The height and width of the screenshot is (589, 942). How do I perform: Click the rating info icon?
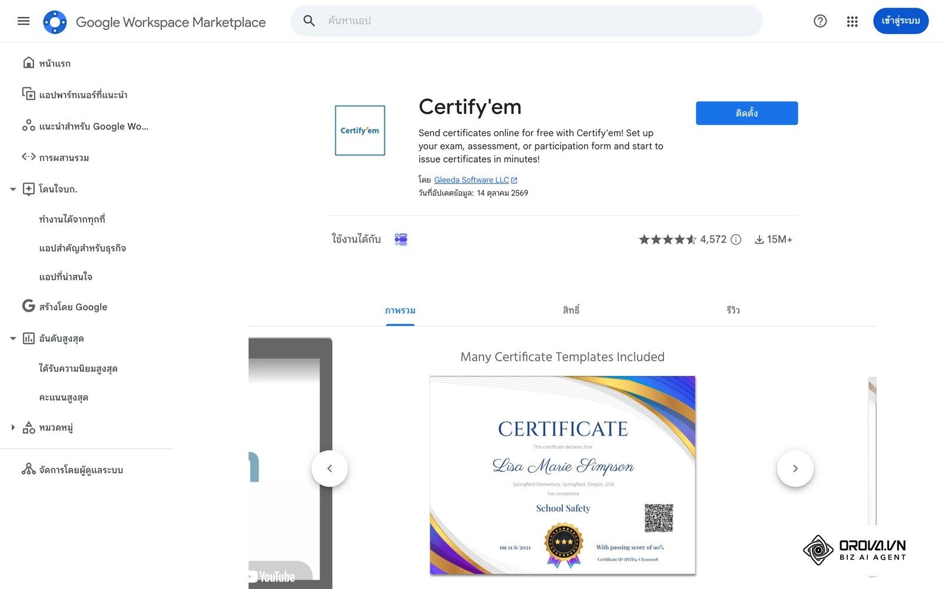[736, 239]
